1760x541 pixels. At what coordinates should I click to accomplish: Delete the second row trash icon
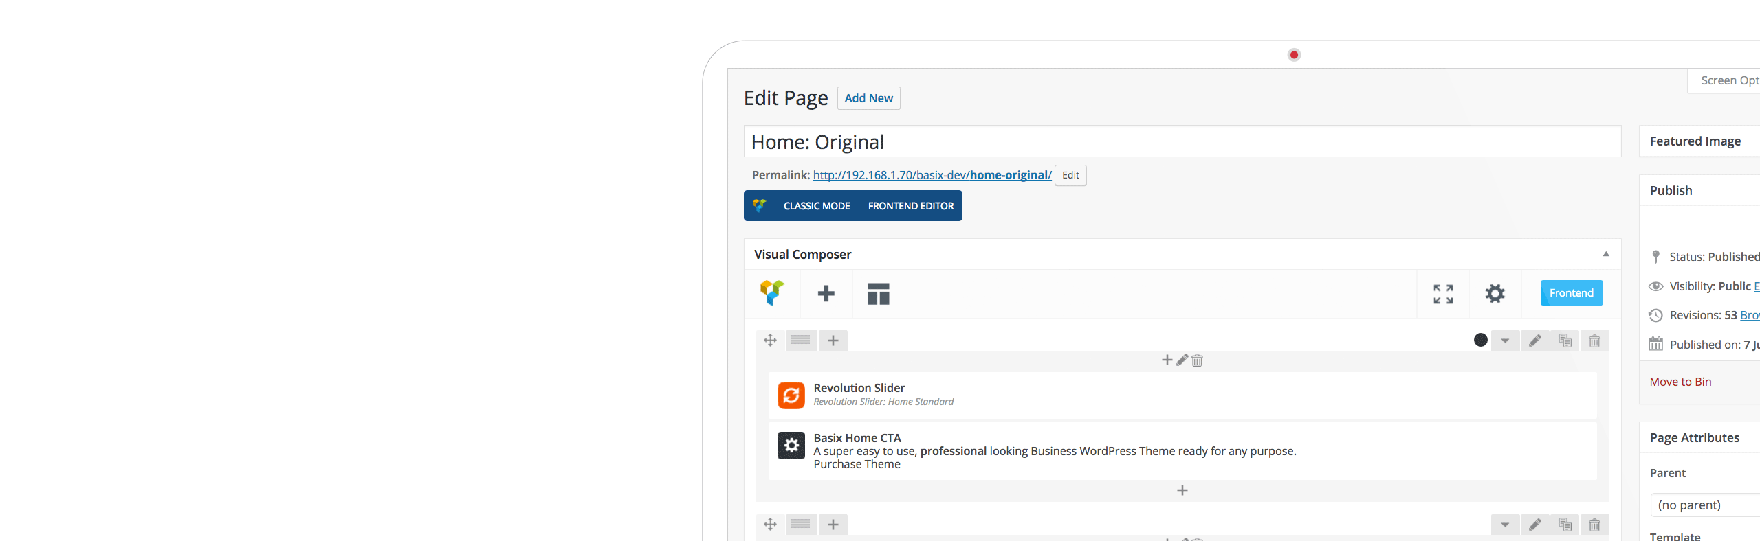(x=1594, y=525)
